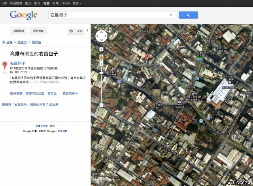Click the 7-ELEVEN icon on the map
Image resolution: width=253 pixels, height=186 pixels.
pyautogui.click(x=233, y=137)
